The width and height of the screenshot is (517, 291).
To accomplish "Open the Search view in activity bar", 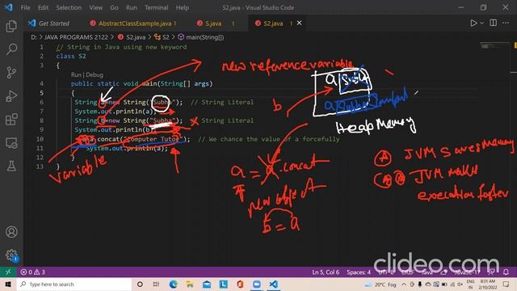I will pos(11,49).
